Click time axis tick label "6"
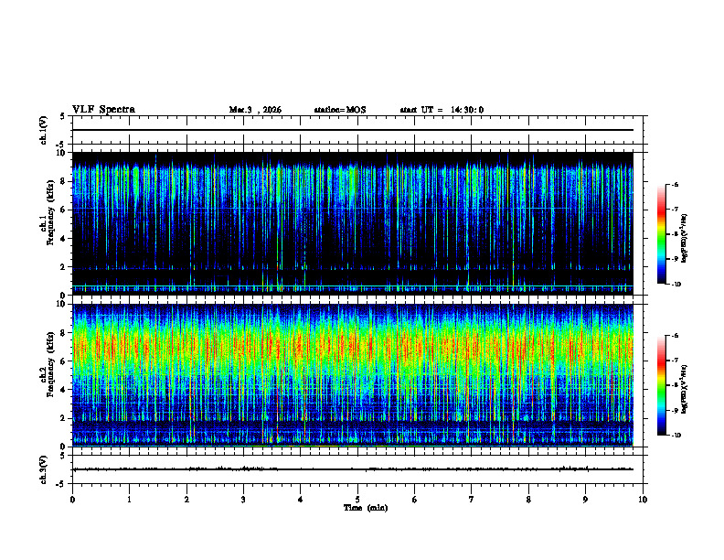724x560 pixels. coord(415,500)
